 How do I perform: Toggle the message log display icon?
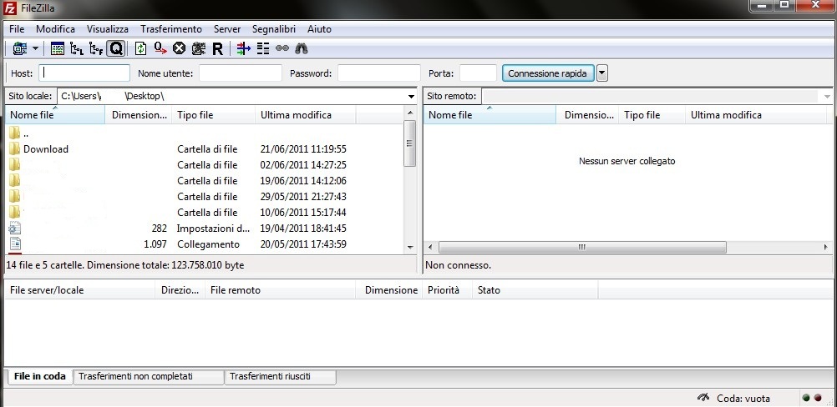tap(58, 49)
